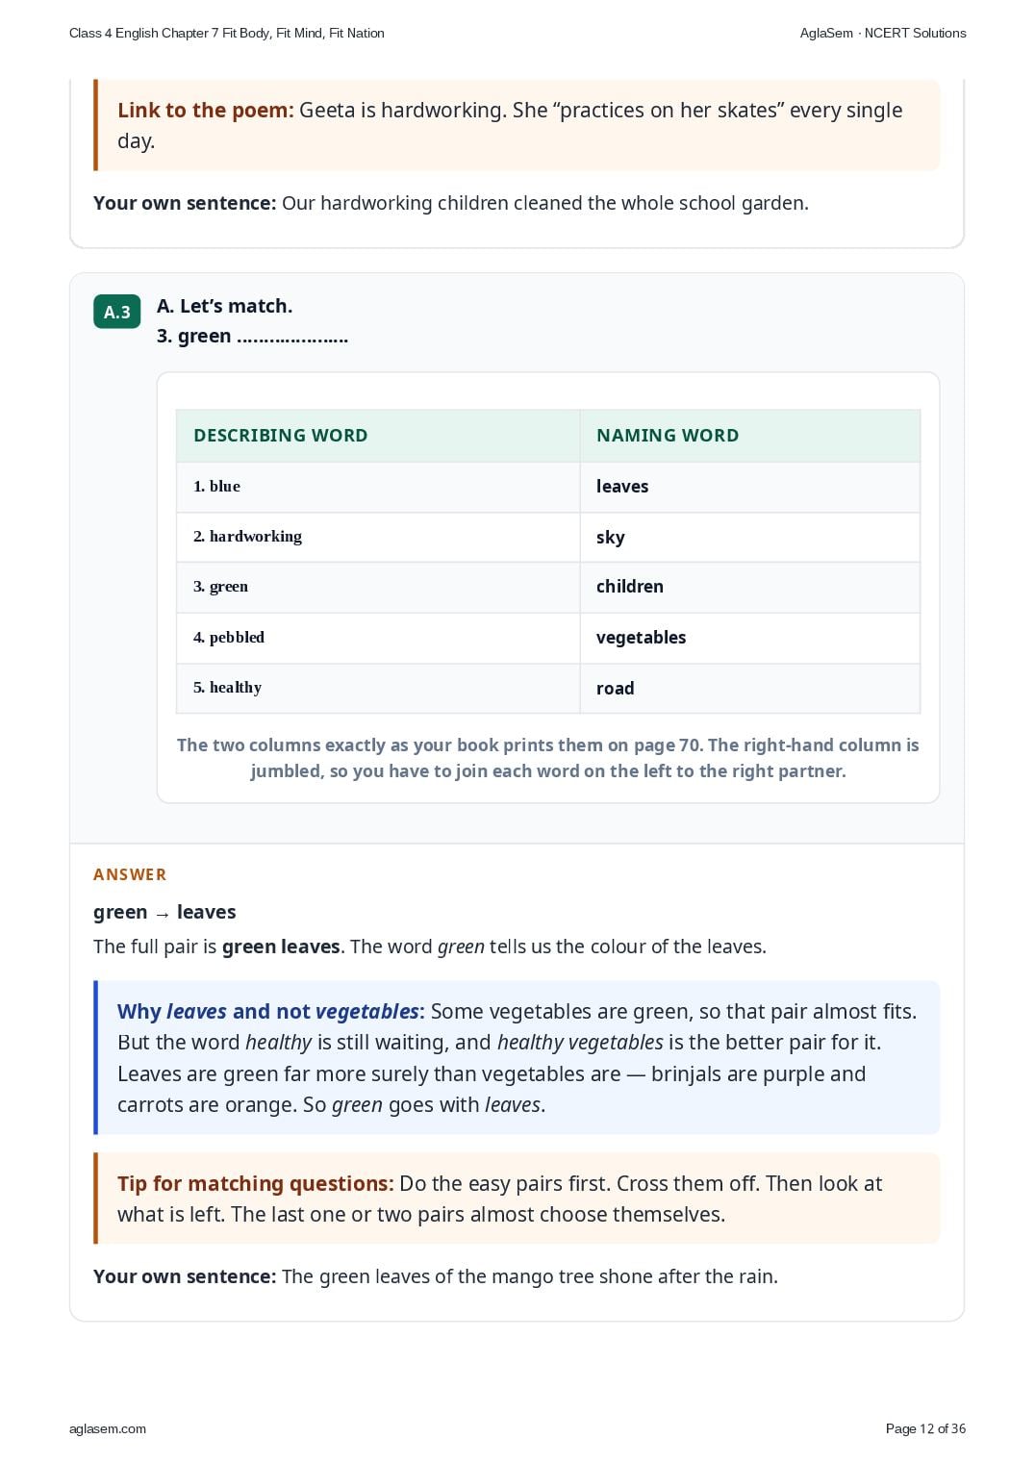This screenshot has height=1464, width=1035.
Task: Click the 'AglaSem · NCERT Solutions' header text
Action: [883, 33]
